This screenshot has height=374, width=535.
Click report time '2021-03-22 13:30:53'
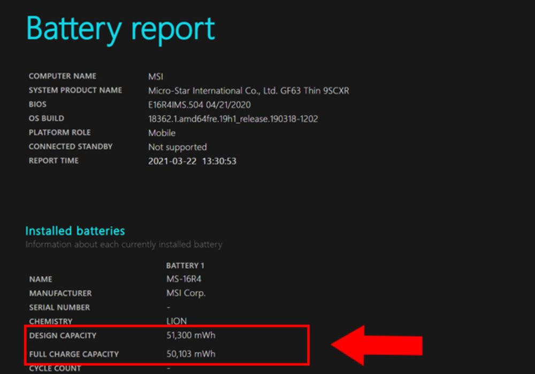[192, 161]
